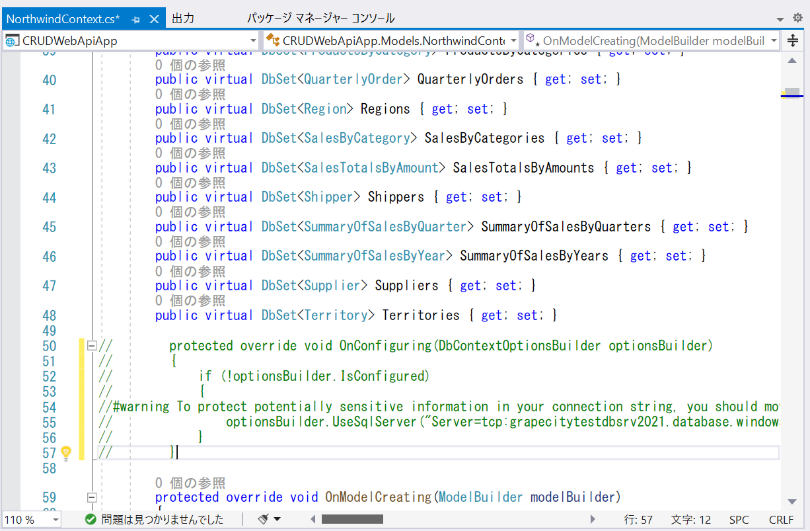Click the horizontal scrollbar left arrow

coord(313,520)
